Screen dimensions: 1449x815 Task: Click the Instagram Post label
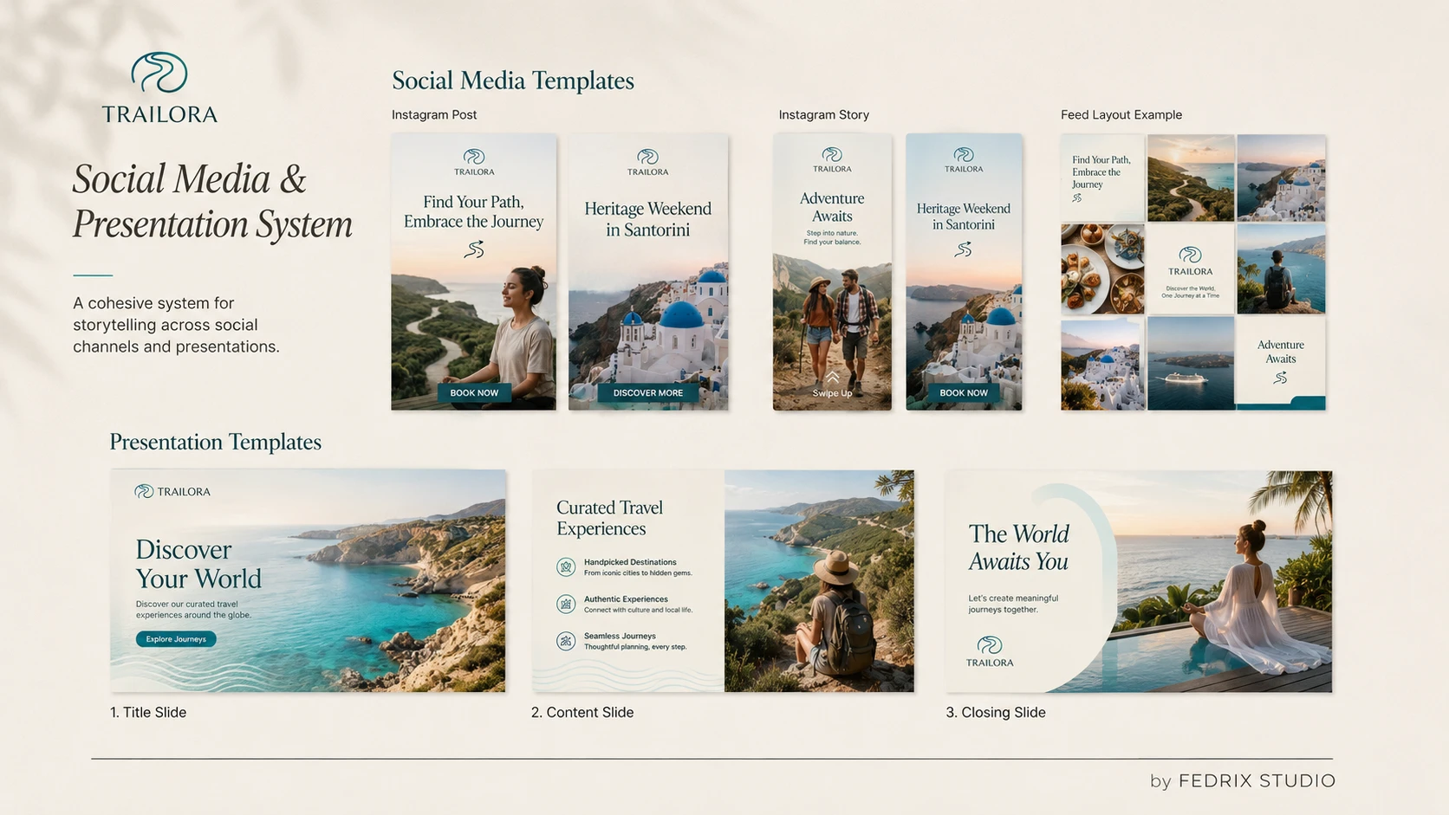click(x=434, y=114)
